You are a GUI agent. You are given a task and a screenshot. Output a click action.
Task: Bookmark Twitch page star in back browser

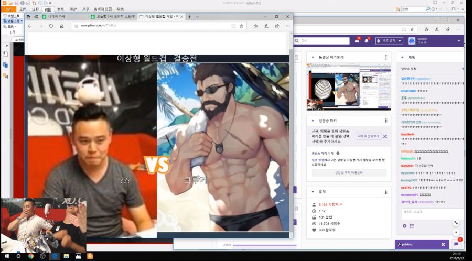coord(412,29)
